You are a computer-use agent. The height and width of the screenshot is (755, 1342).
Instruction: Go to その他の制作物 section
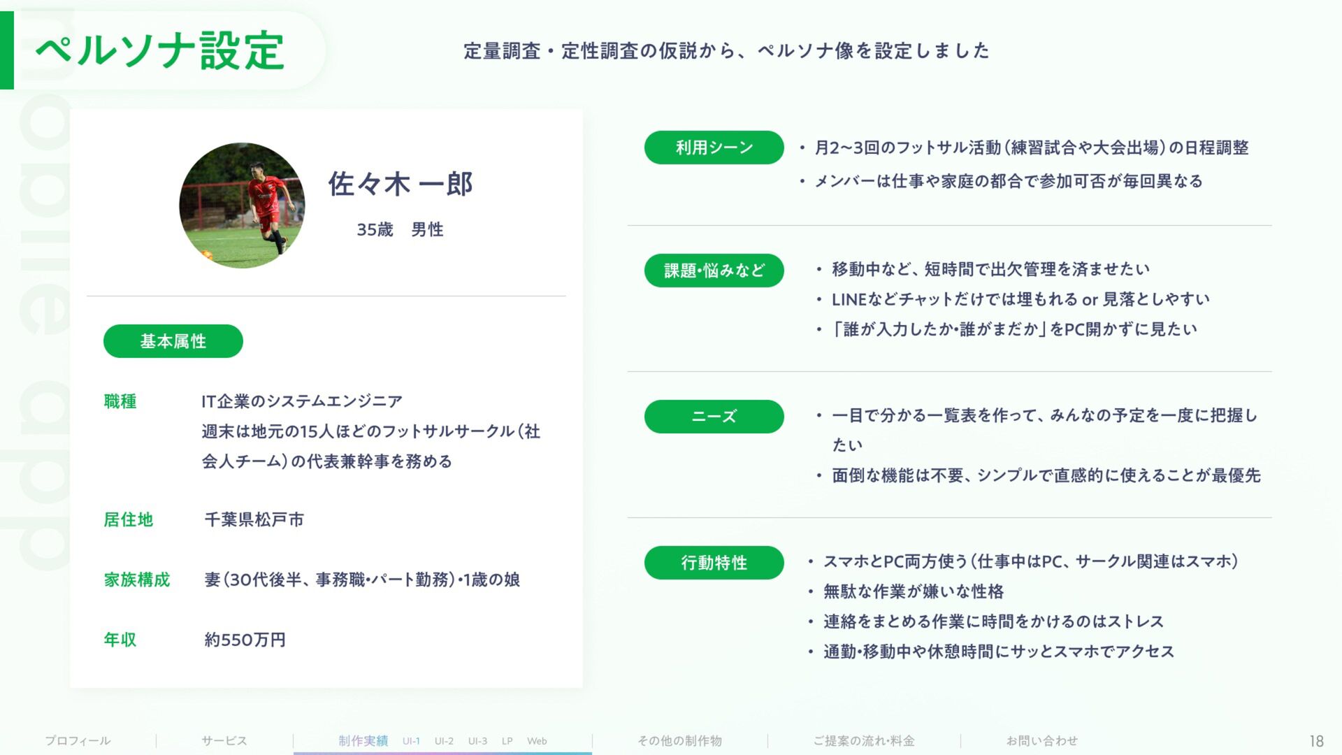coord(679,740)
